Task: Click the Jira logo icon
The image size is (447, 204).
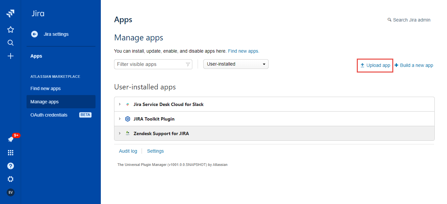Action: click(10, 14)
